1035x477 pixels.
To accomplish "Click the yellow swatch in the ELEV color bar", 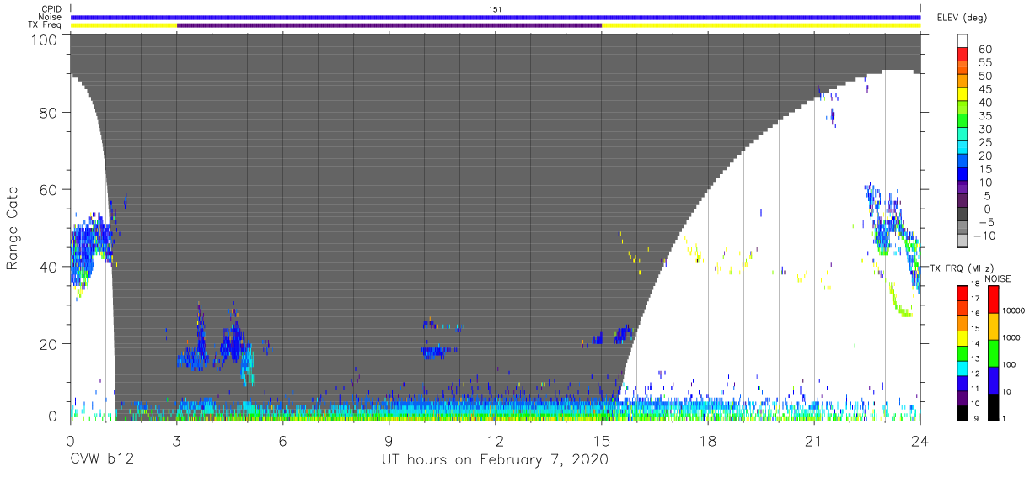I will 963,96.
